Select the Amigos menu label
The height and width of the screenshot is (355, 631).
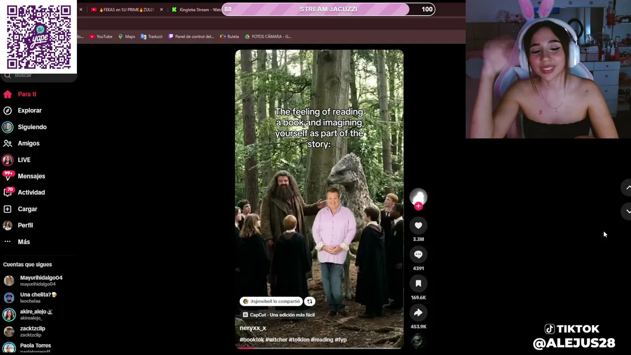tap(29, 143)
